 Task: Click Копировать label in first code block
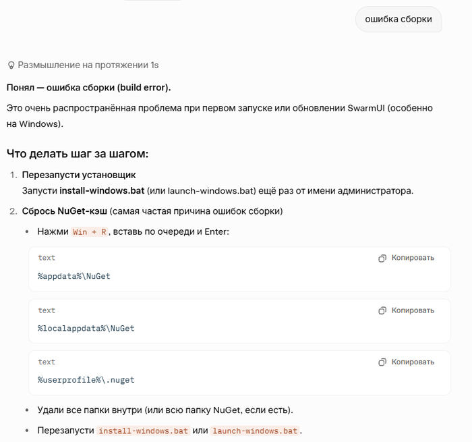point(413,258)
